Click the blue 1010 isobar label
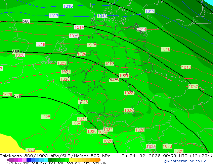 click(68, 6)
